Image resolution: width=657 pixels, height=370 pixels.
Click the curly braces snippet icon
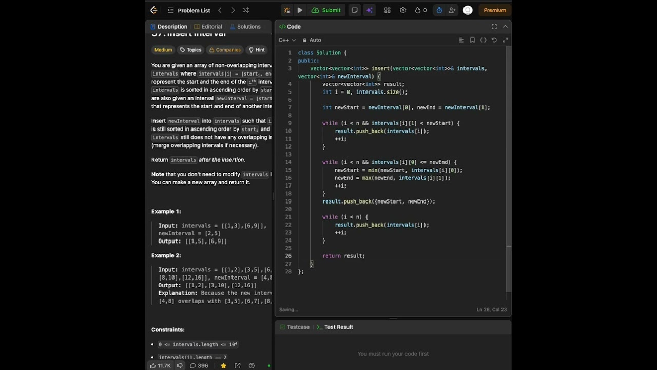[x=484, y=40]
